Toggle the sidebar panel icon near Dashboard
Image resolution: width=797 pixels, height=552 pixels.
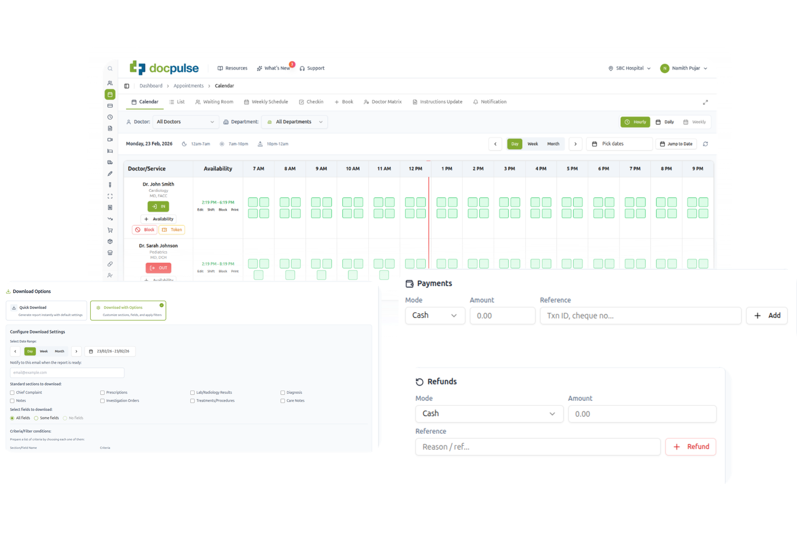tap(127, 86)
